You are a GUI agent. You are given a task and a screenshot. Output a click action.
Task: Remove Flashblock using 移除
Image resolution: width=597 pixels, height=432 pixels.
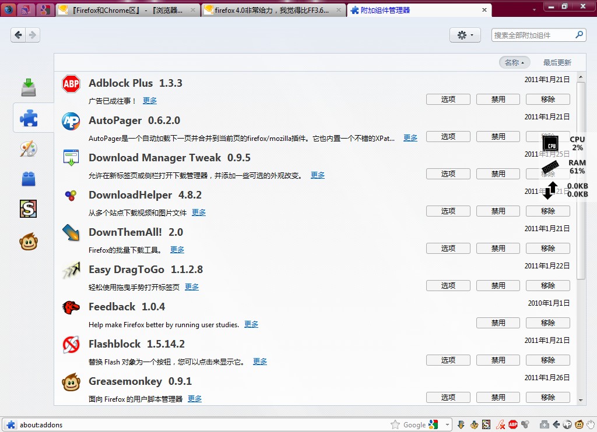point(548,360)
